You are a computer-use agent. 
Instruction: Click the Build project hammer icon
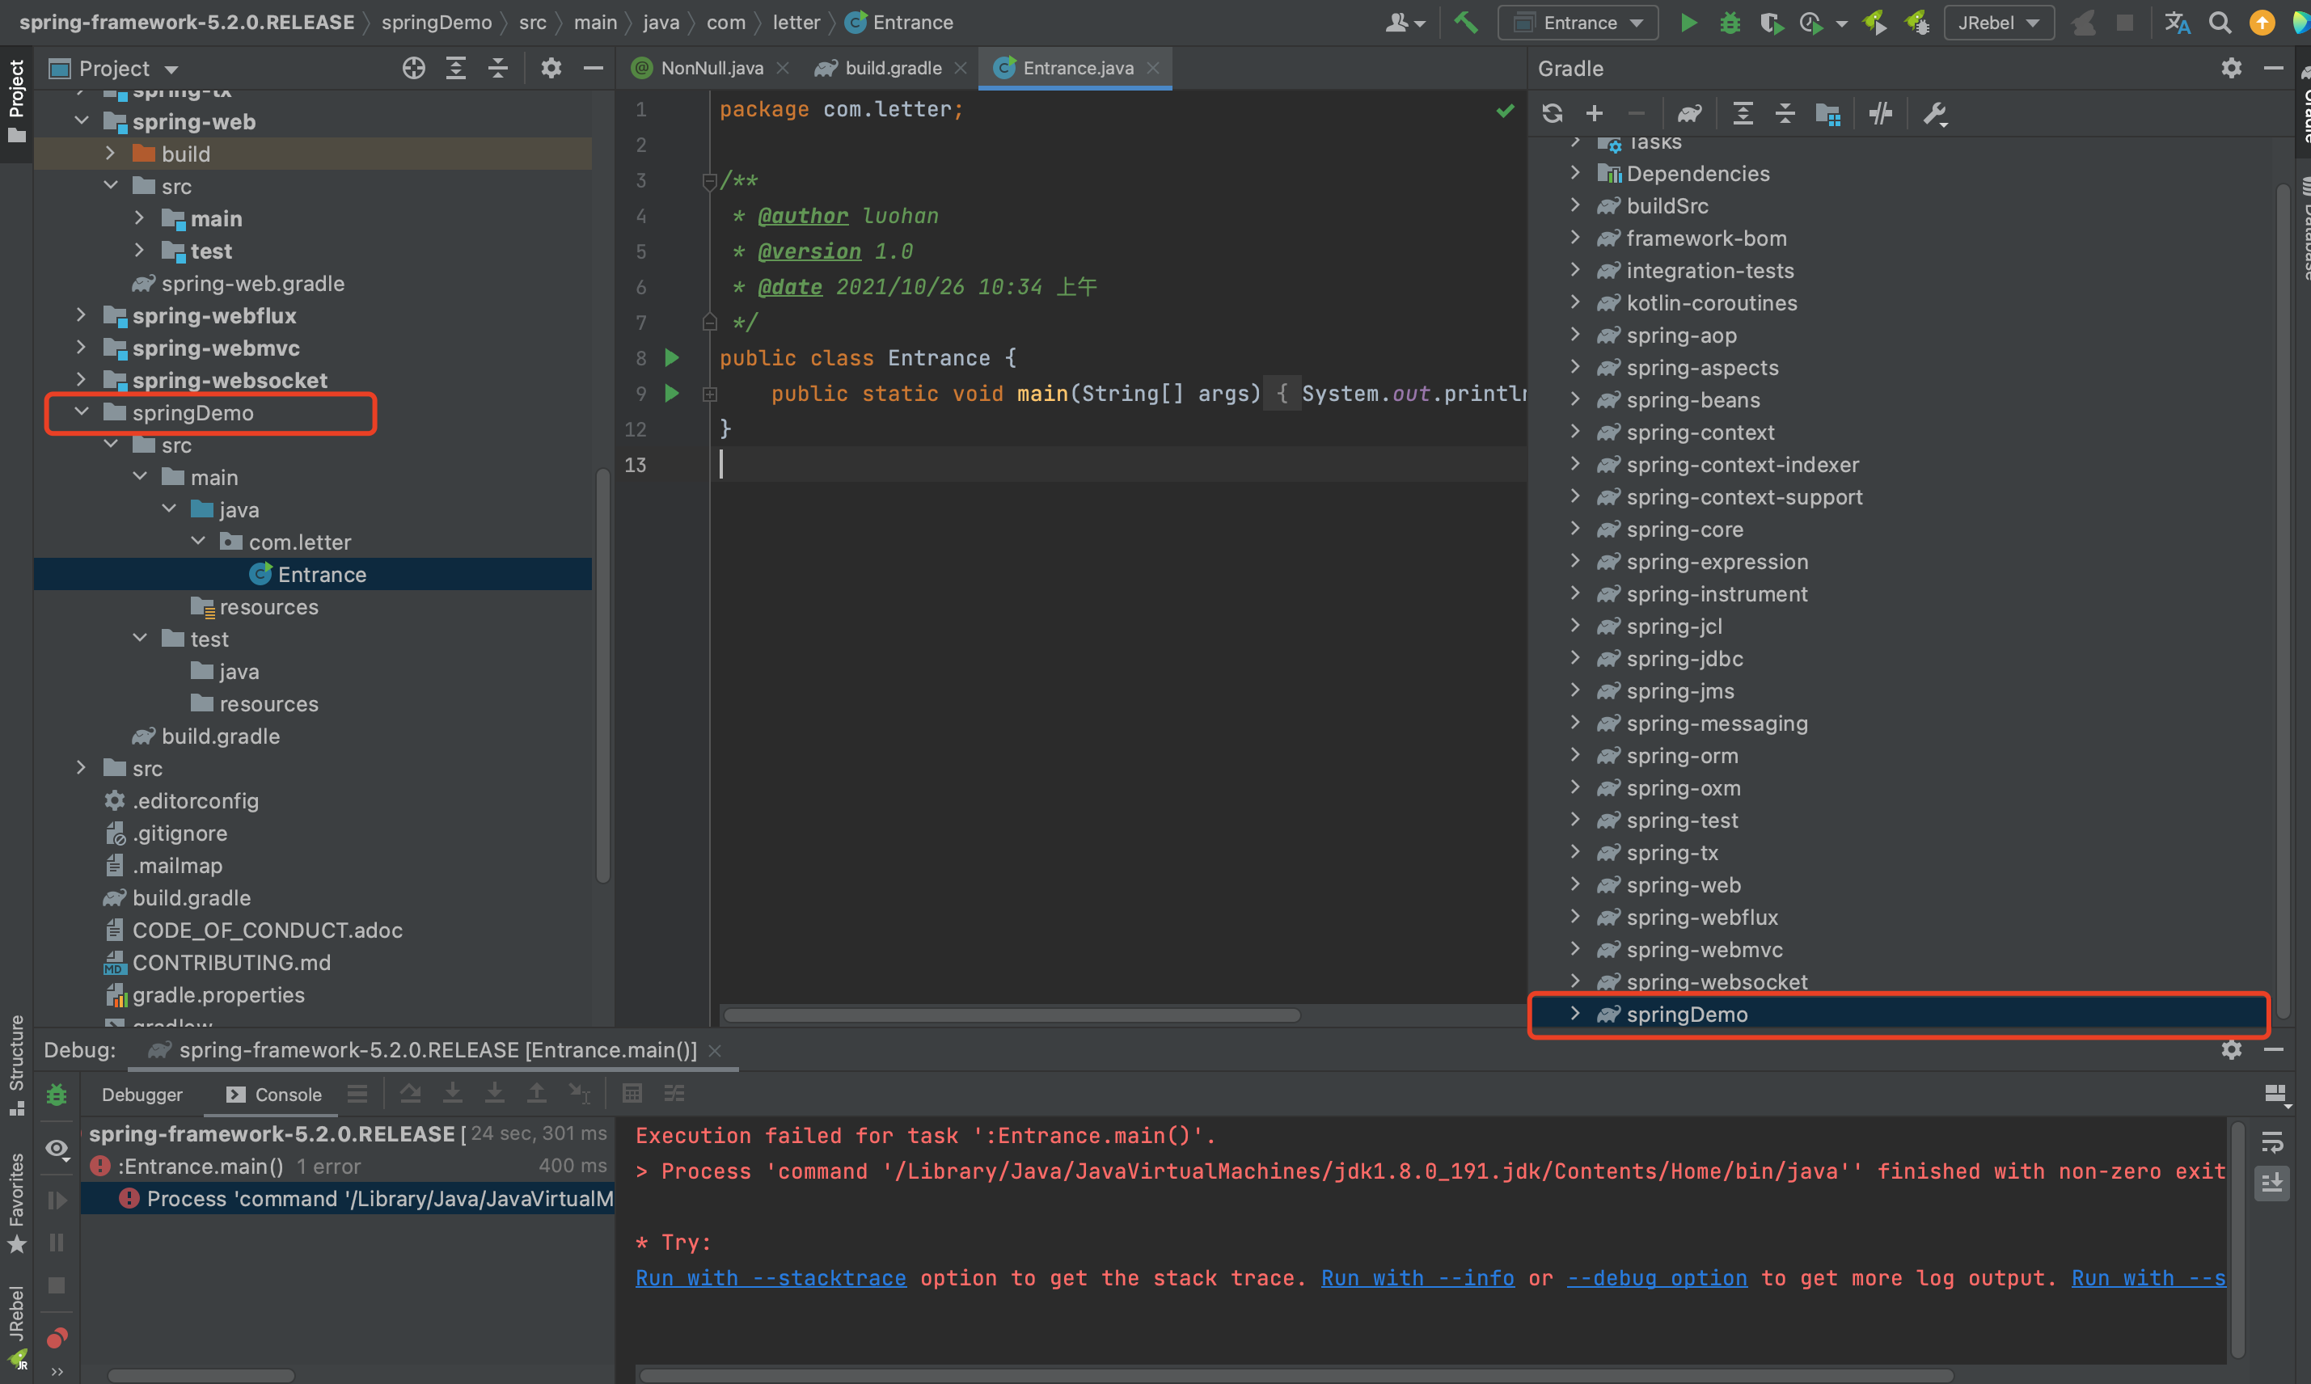click(1466, 23)
